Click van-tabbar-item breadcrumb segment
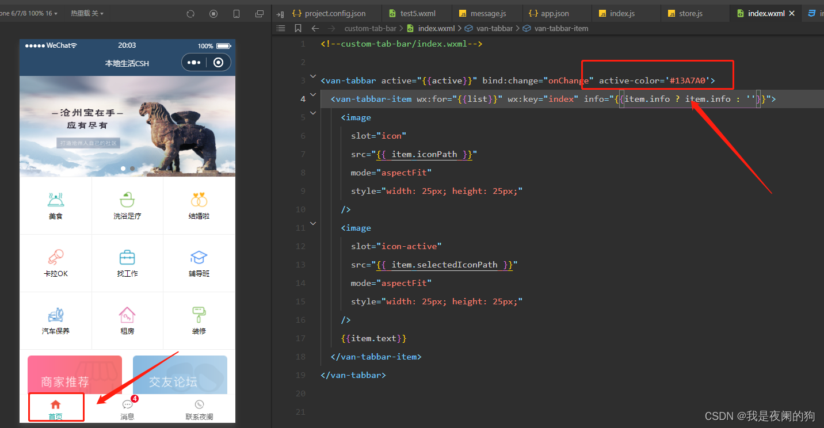This screenshot has width=824, height=428. pos(561,28)
